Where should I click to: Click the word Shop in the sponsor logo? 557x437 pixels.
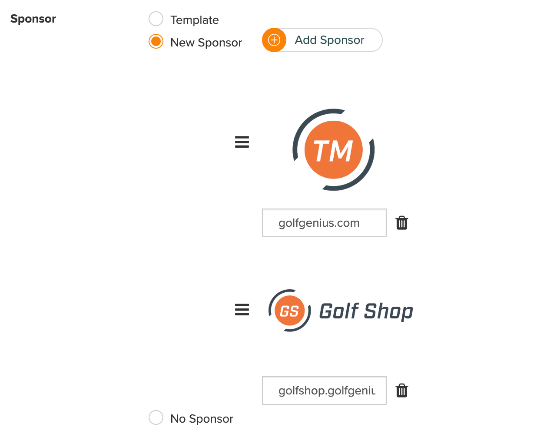[x=388, y=312]
